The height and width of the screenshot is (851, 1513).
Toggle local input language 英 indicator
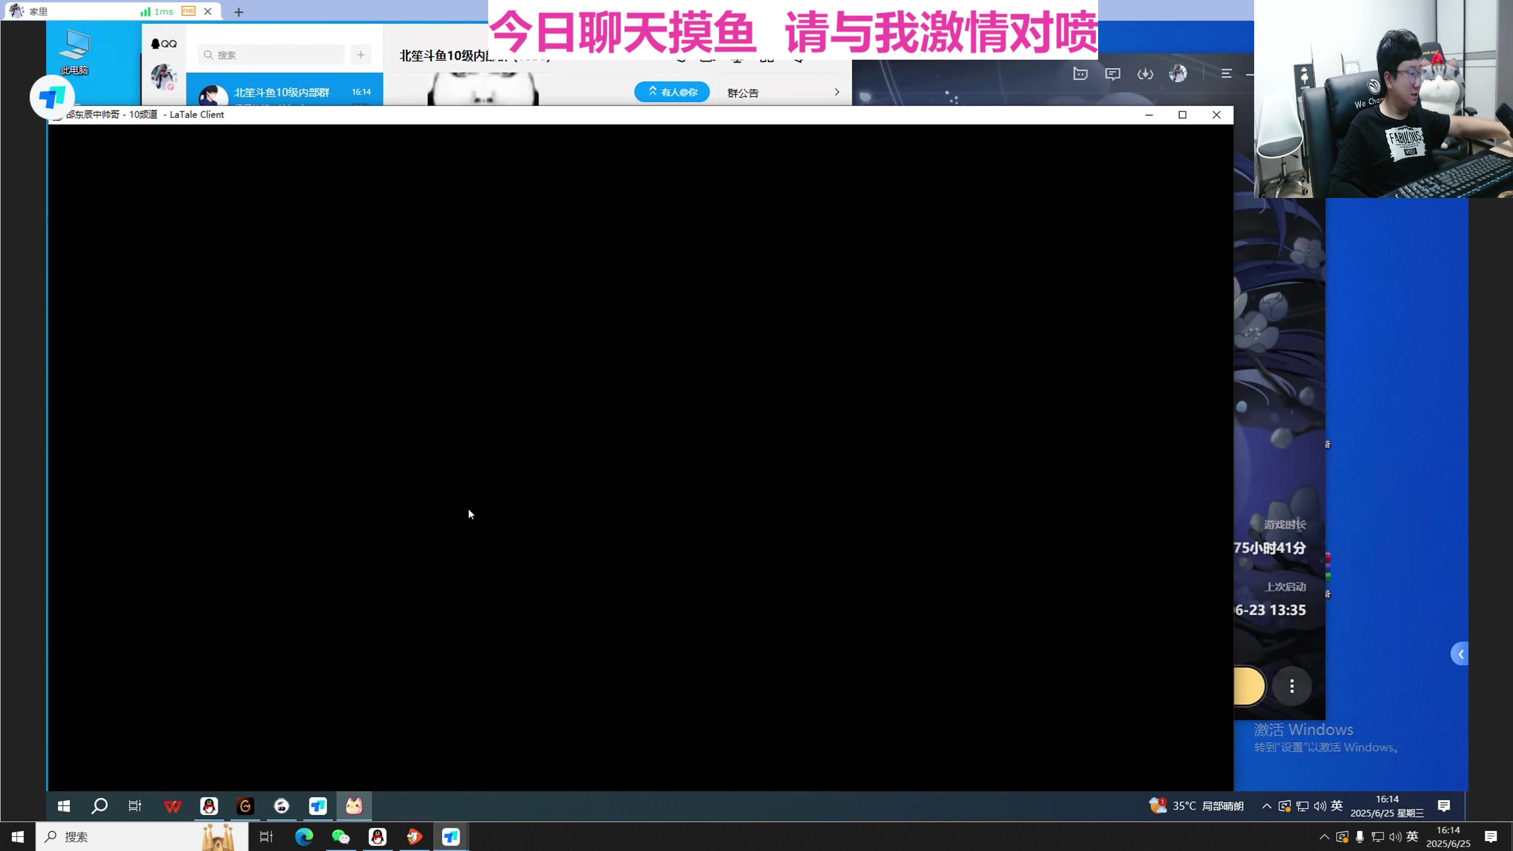point(1413,836)
